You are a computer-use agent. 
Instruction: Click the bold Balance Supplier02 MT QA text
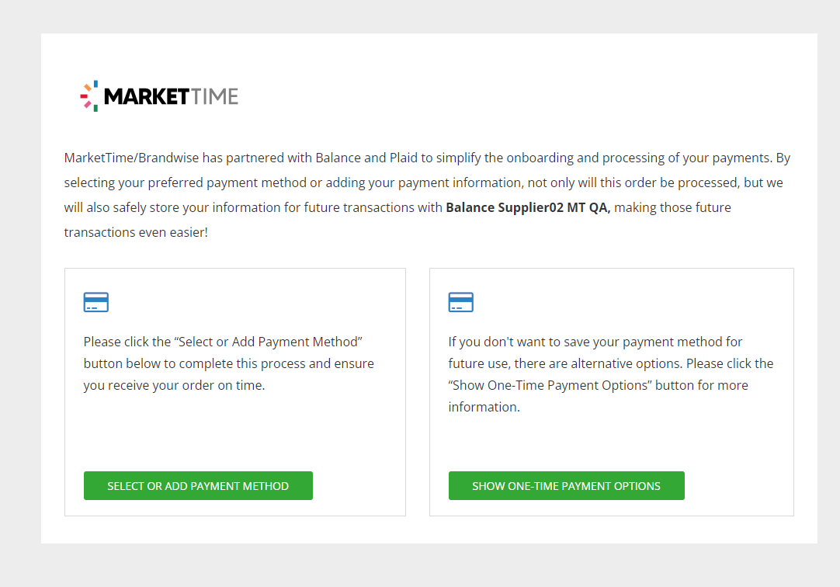coord(528,207)
